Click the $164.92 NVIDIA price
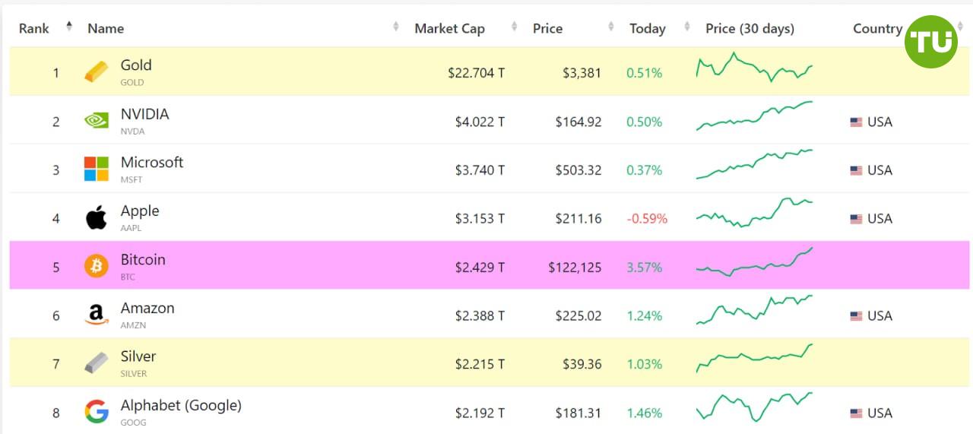Screen dimensions: 973x434 pyautogui.click(x=578, y=122)
